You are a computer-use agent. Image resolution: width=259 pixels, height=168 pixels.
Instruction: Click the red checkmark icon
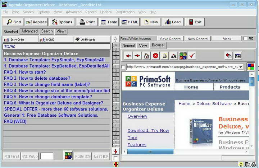(192, 56)
